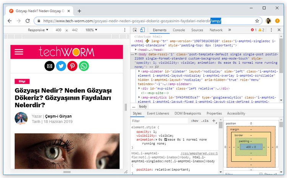Toggle the animation ease timing checkbox
287x178 pixels.
(166, 140)
